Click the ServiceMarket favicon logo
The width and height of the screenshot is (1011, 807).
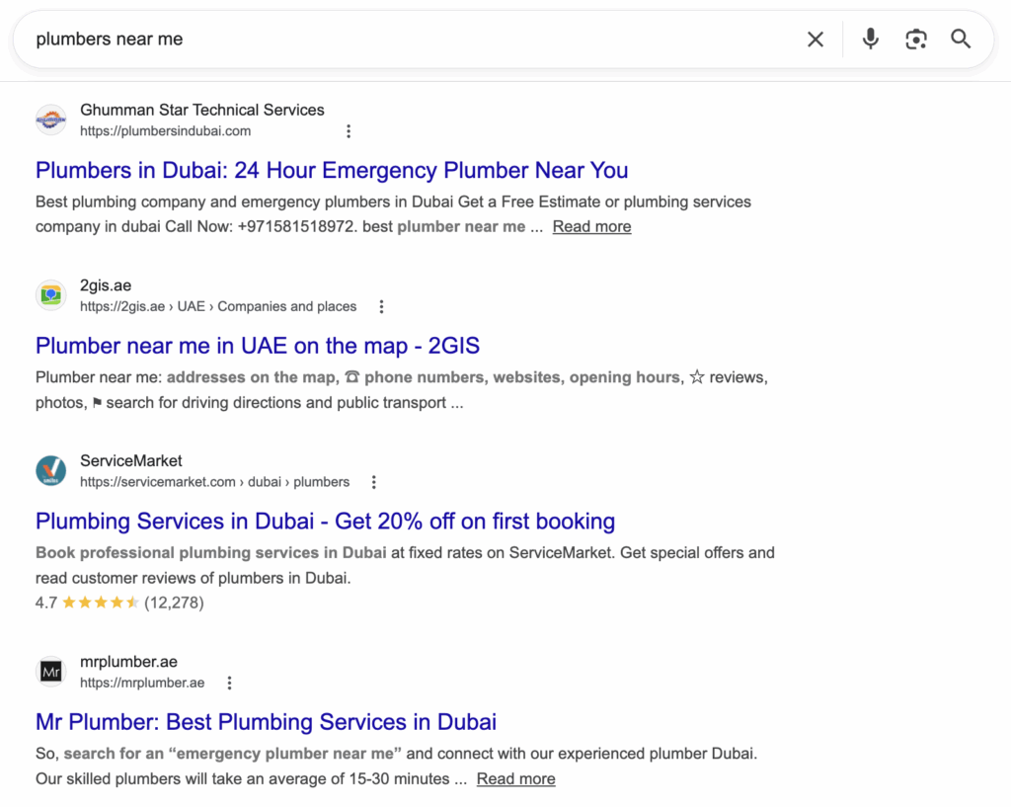[x=50, y=470]
